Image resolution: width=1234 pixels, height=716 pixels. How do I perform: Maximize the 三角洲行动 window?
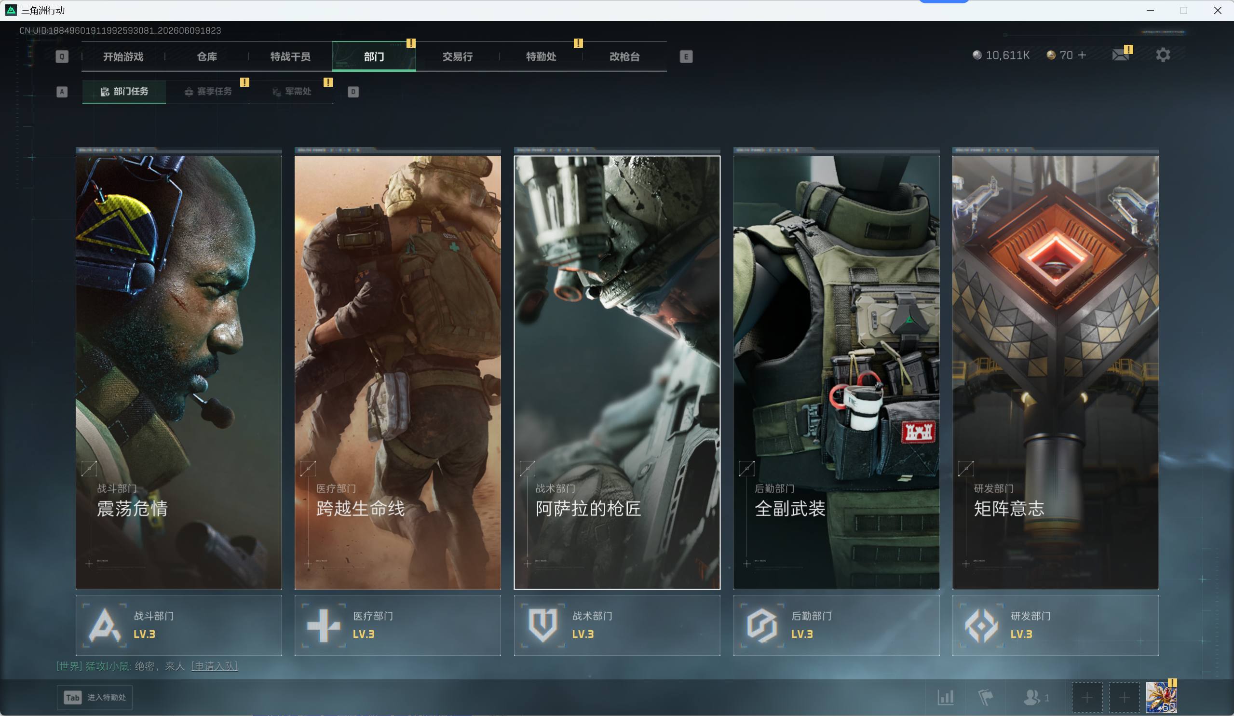pyautogui.click(x=1183, y=10)
